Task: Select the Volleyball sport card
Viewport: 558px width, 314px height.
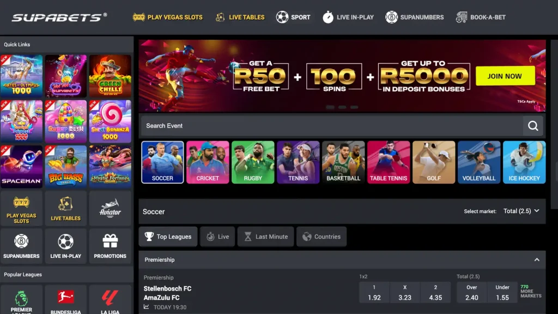Action: point(479,162)
